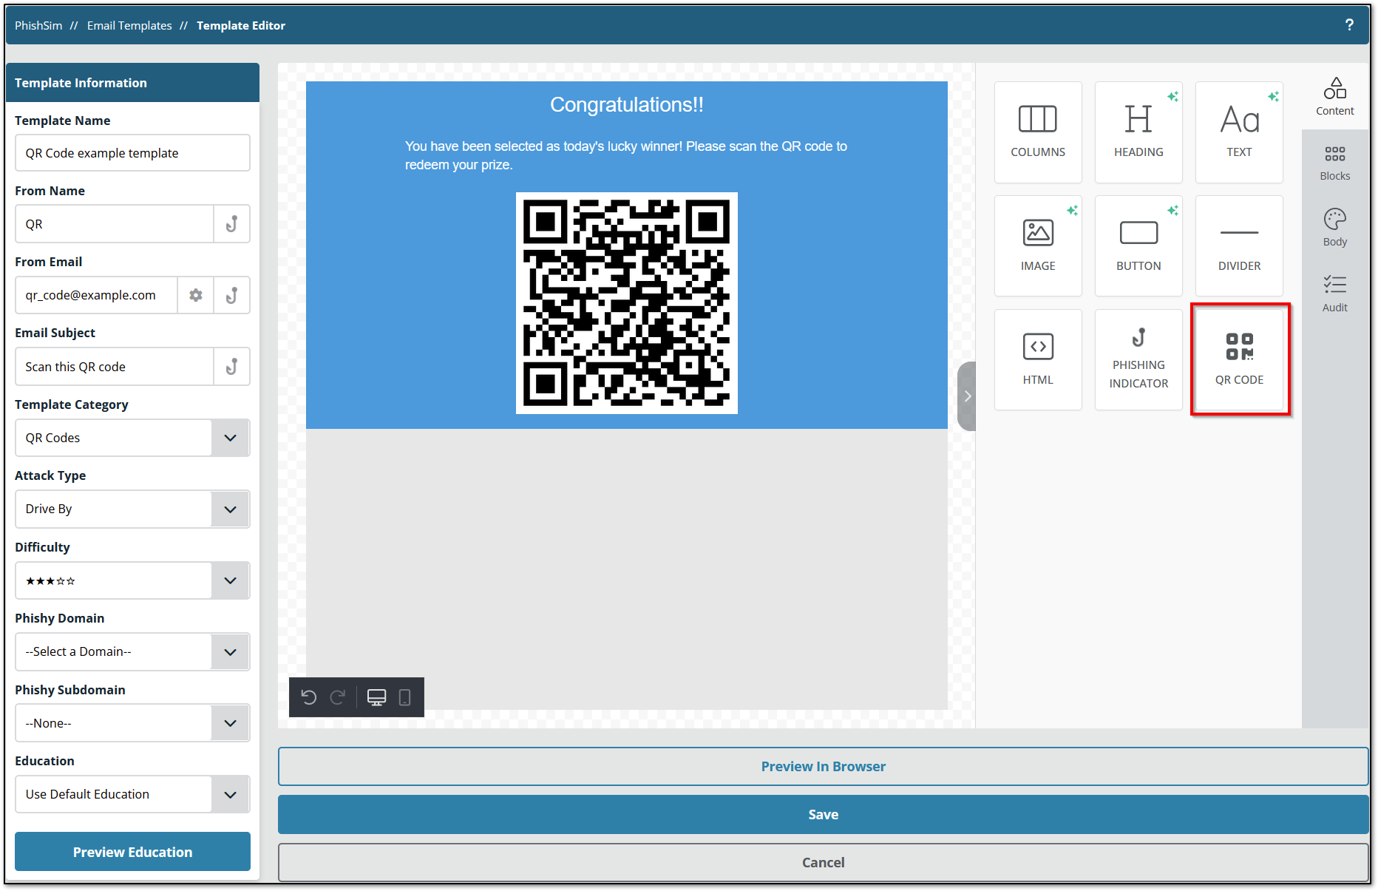Open the Difficulty star rating dropdown
The image size is (1378, 891).
230,580
